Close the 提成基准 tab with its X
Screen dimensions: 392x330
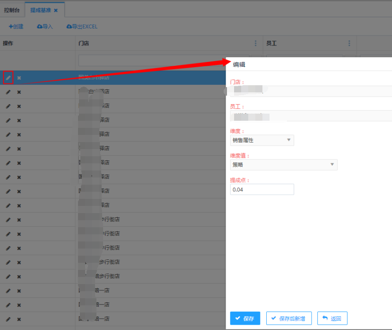(56, 10)
